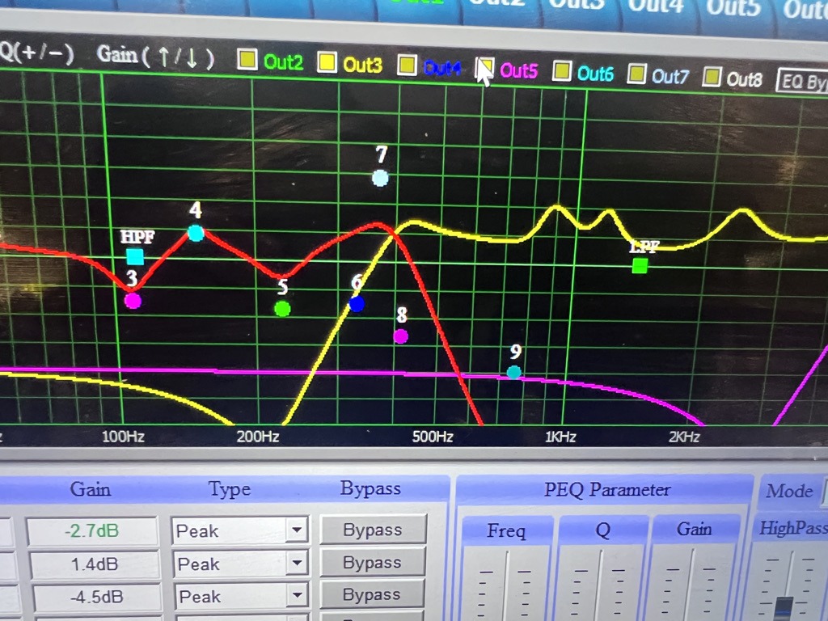Click the PEQ Q slider
The height and width of the screenshot is (621, 828).
(x=601, y=586)
